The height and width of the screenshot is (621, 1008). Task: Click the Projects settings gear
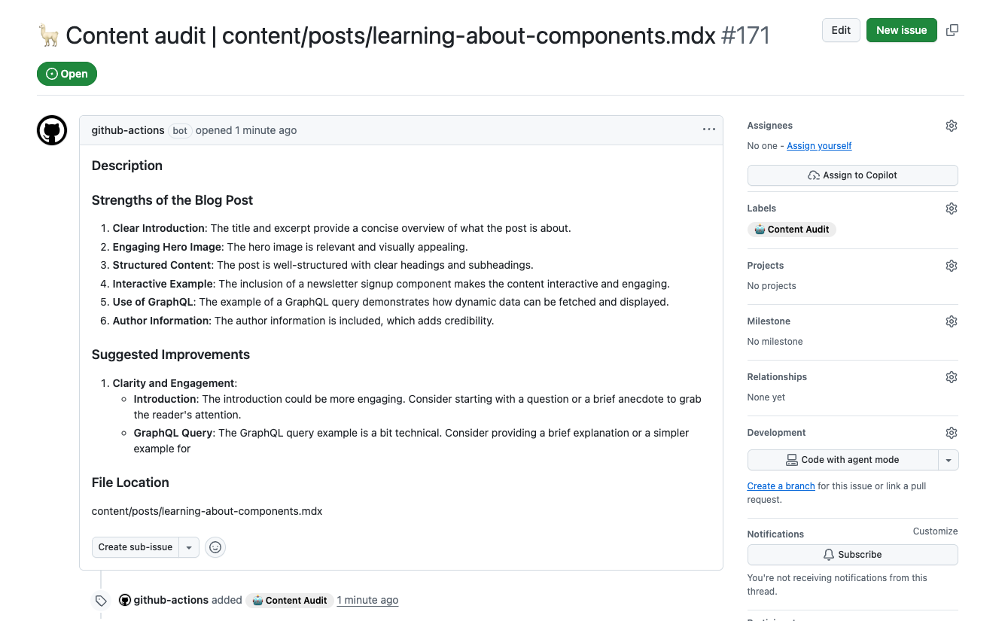951,265
